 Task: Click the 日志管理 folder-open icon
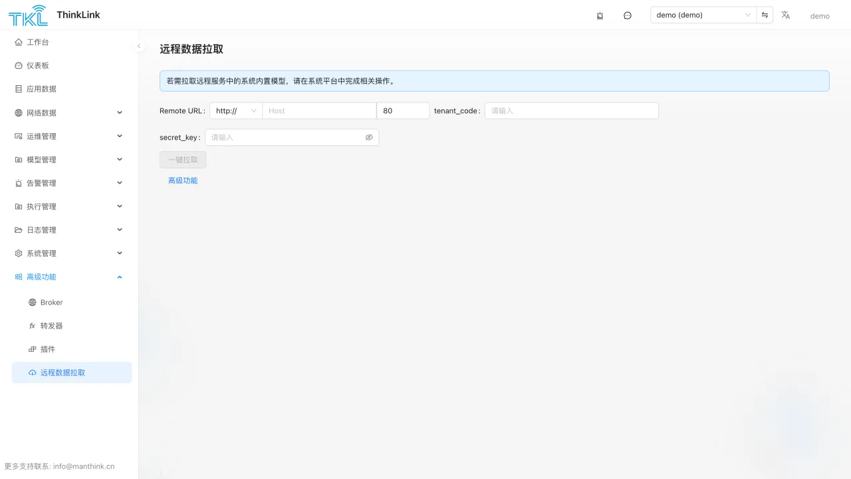[19, 230]
